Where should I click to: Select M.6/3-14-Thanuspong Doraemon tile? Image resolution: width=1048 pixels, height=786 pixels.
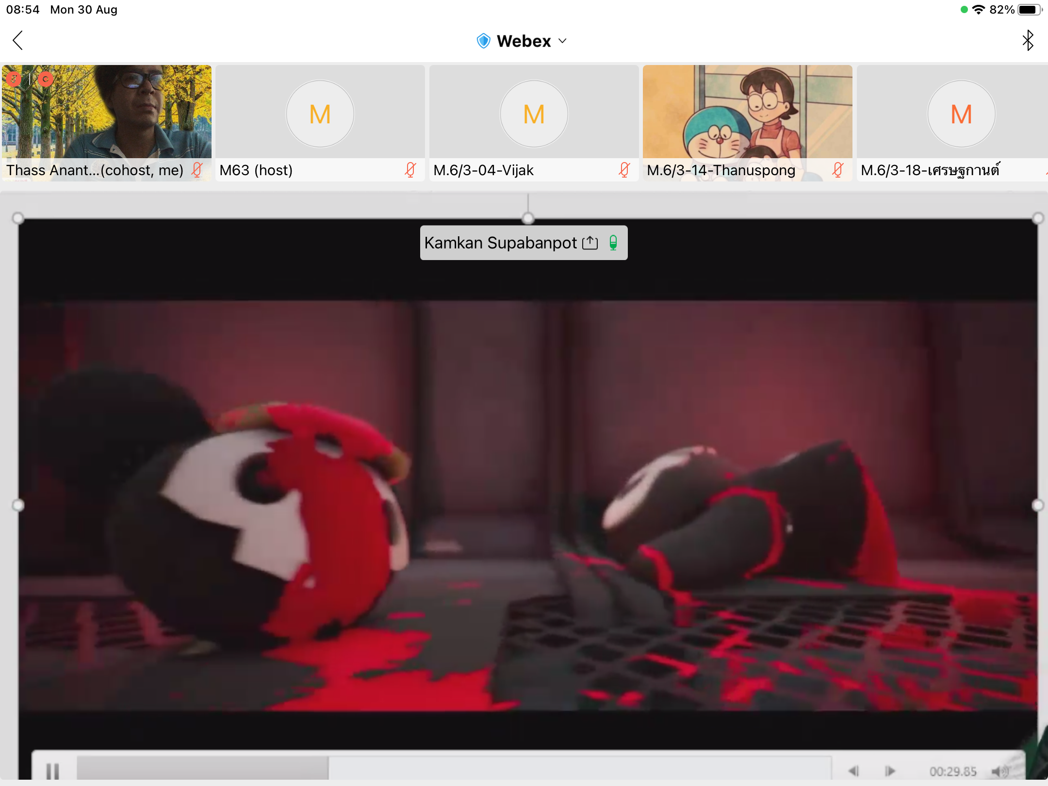click(x=747, y=123)
